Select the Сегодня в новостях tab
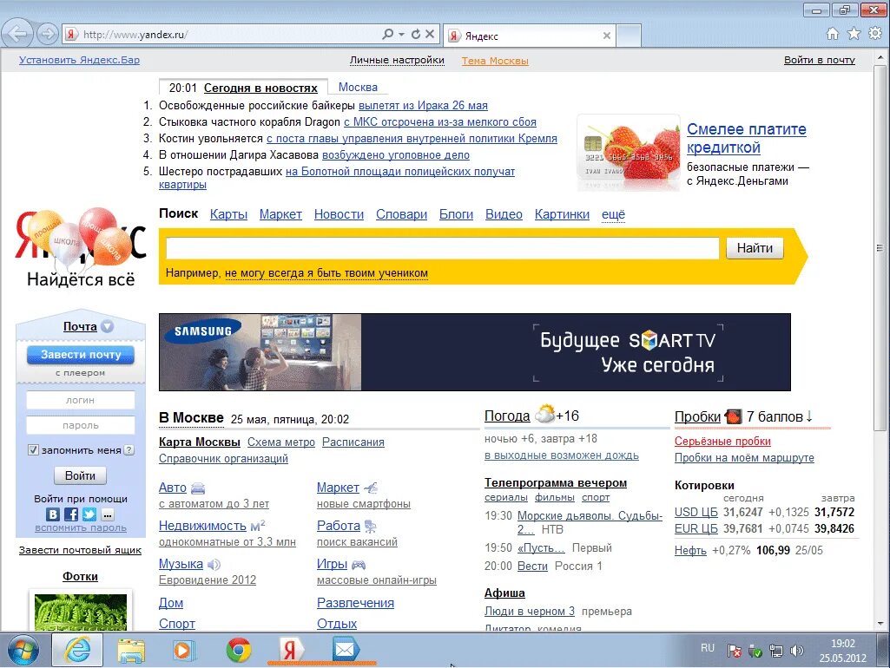The height and width of the screenshot is (668, 890). point(260,88)
